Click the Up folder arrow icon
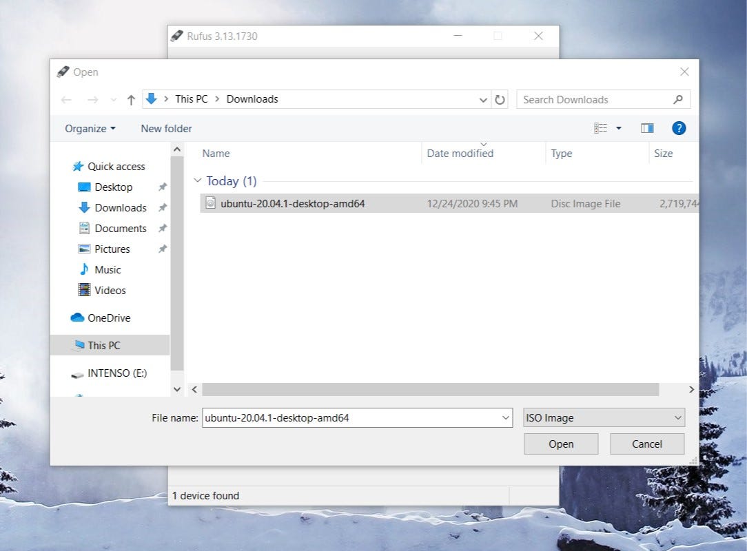The image size is (747, 551). 131,100
